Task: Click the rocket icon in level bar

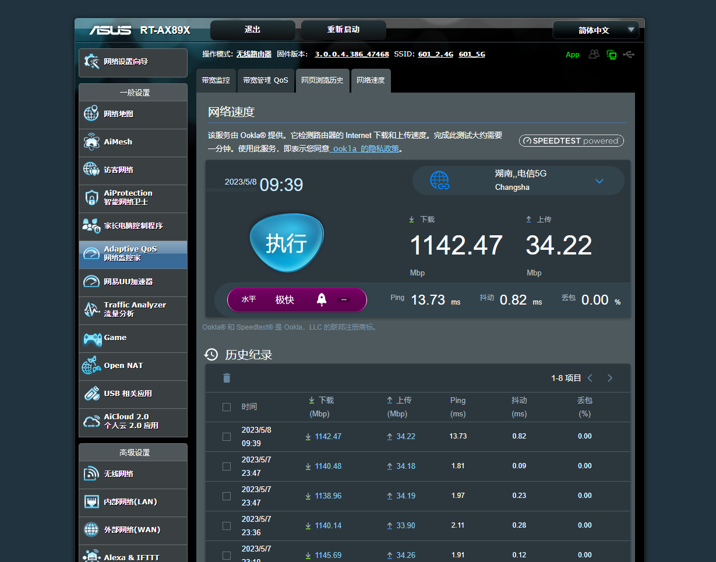Action: [x=321, y=299]
